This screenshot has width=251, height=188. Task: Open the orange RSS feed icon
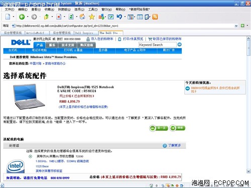pyautogui.click(x=155, y=17)
